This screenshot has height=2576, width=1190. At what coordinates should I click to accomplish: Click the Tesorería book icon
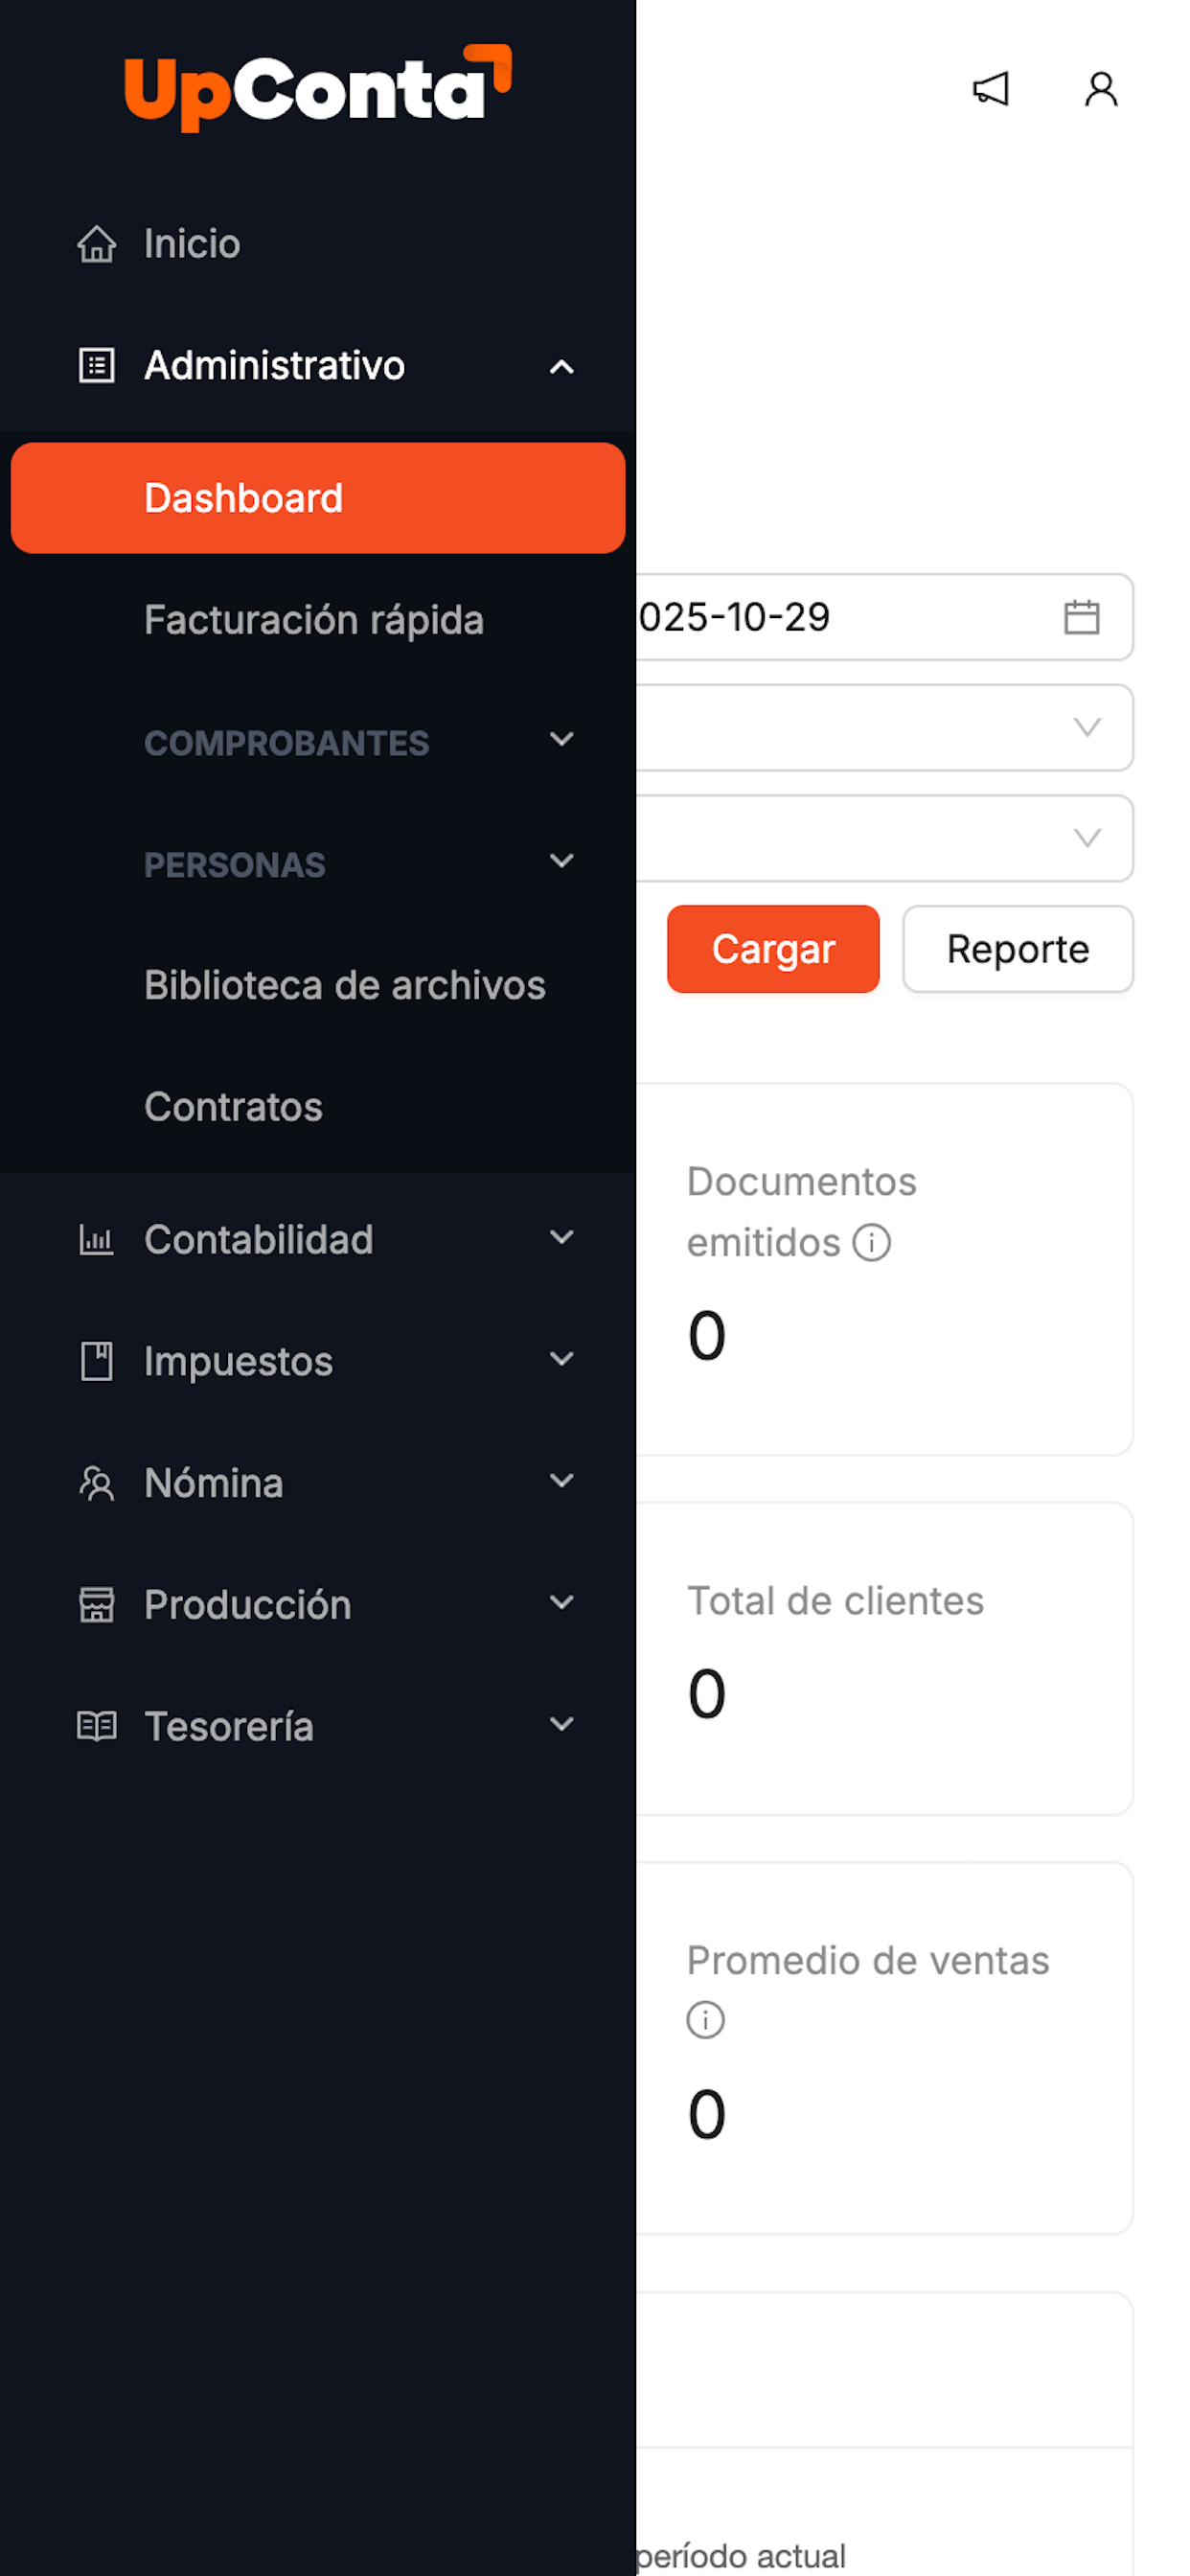97,1727
